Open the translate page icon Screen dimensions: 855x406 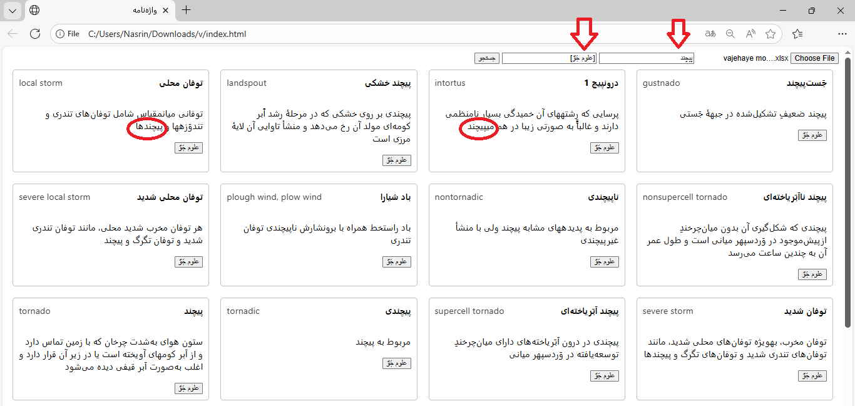coord(710,34)
